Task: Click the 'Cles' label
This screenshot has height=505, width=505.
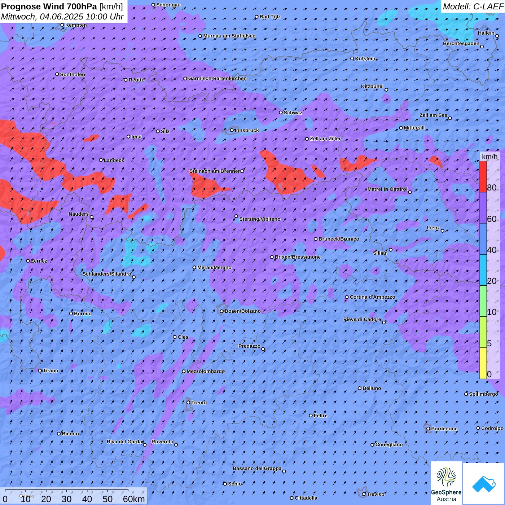Action: 183,337
